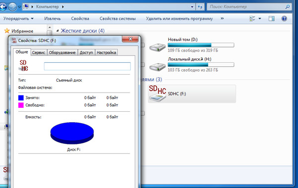298x188 pixels.
Task: Switch to the Оборудование tab
Action: click(x=62, y=52)
